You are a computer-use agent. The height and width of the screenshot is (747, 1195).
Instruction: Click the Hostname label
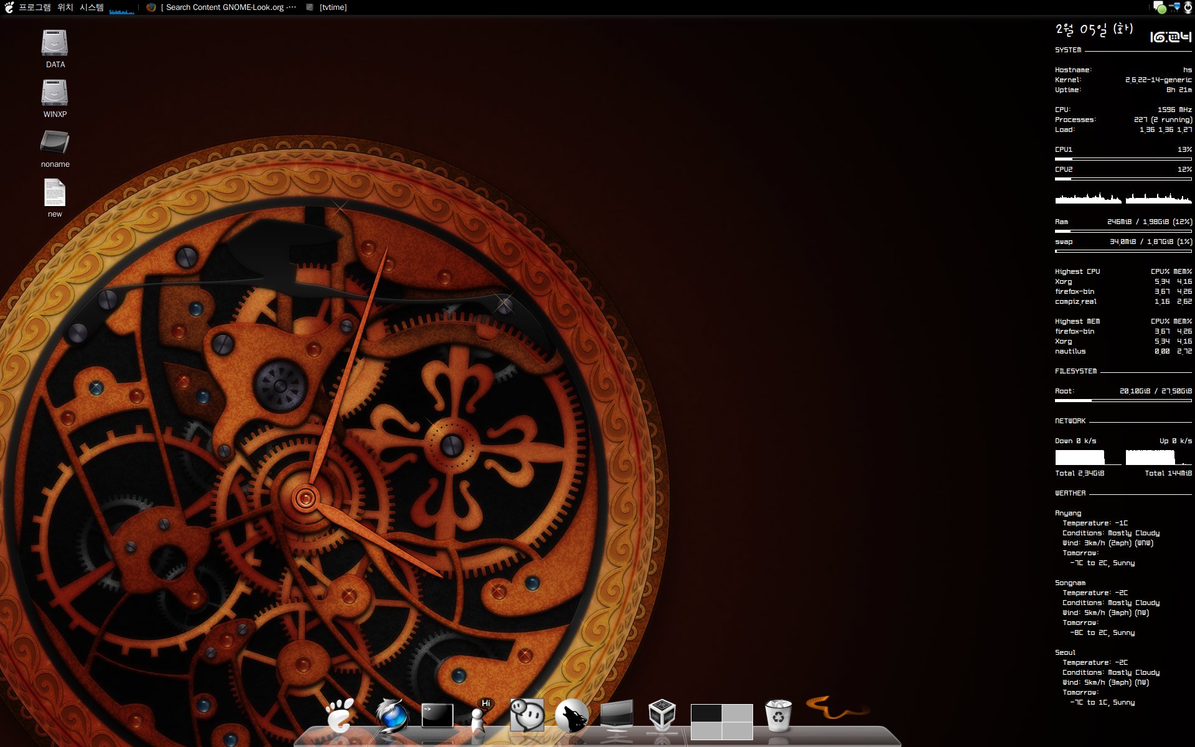pos(1073,70)
